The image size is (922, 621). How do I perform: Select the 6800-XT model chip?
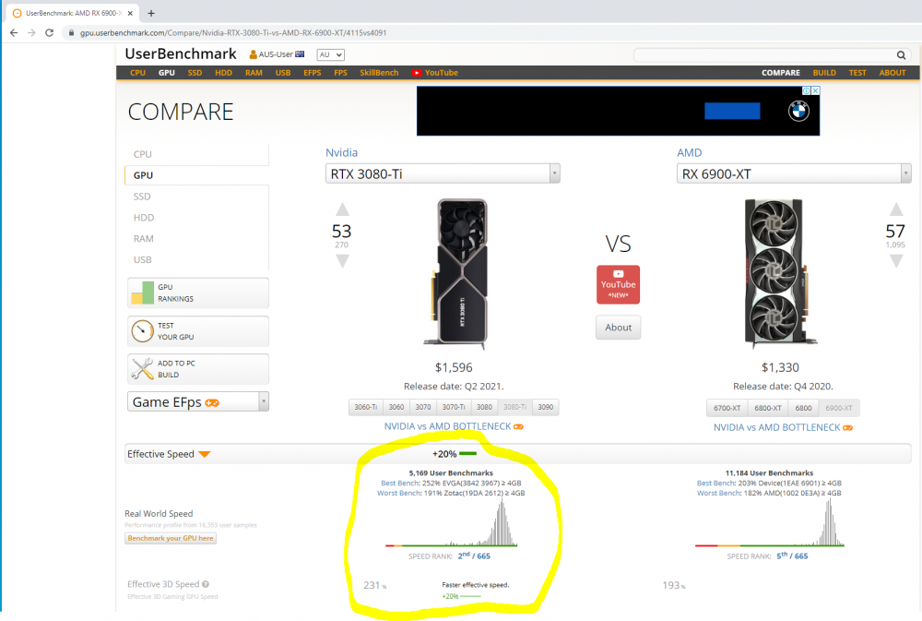click(768, 408)
